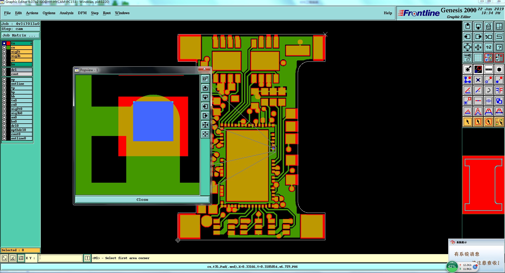The image size is (505, 273).
Task: Click the home view house icon
Action: point(489,26)
